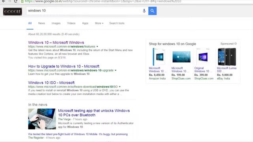Click the Rs. 9,000.00 price
Viewport: 253px width, 142px height.
225,75
